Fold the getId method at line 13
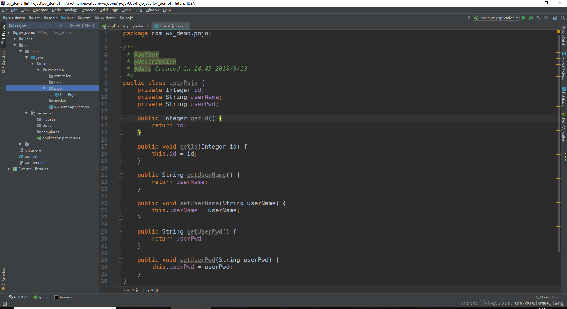Screen dimensions: 567x309 point(121,119)
